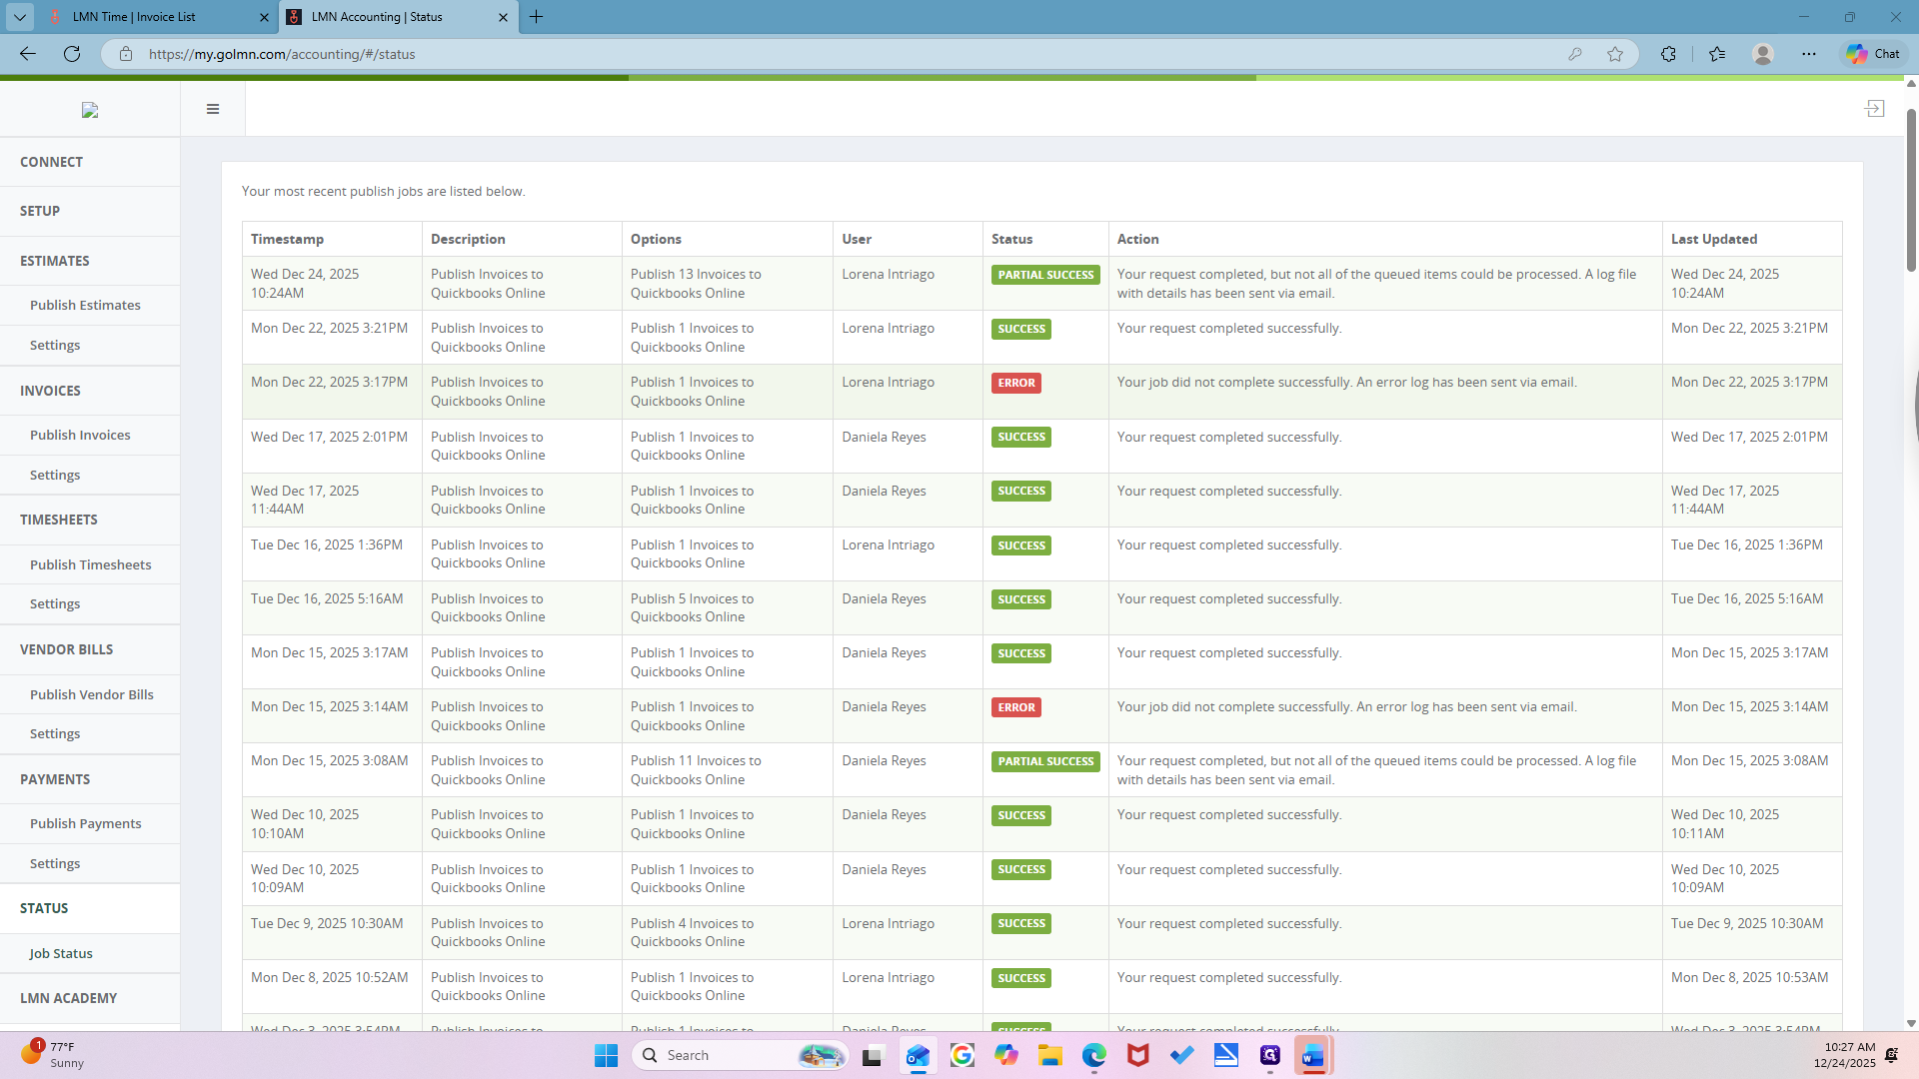The image size is (1919, 1079).
Task: Open Copilot Chat button in the browser
Action: point(1874,54)
